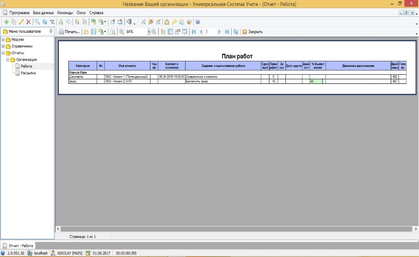The width and height of the screenshot is (419, 257).
Task: Save report with floppy disk icon
Action: coord(93,32)
